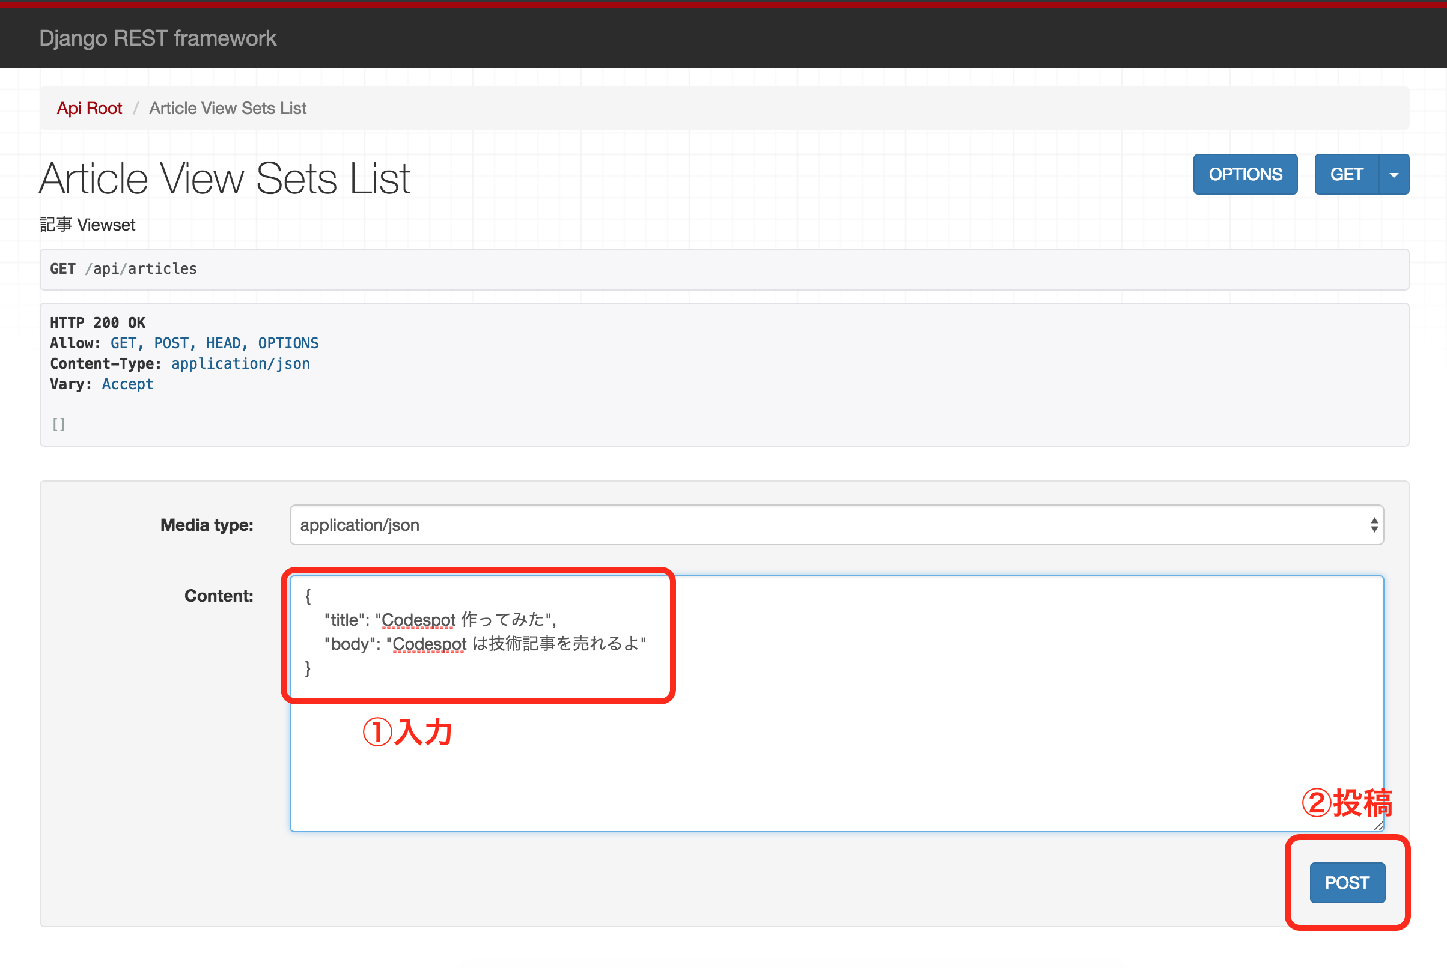The height and width of the screenshot is (968, 1447).
Task: Click the empty [] response body
Action: pyautogui.click(x=59, y=425)
